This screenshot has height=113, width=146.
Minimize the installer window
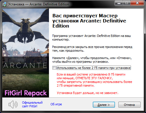(x=119, y=3)
